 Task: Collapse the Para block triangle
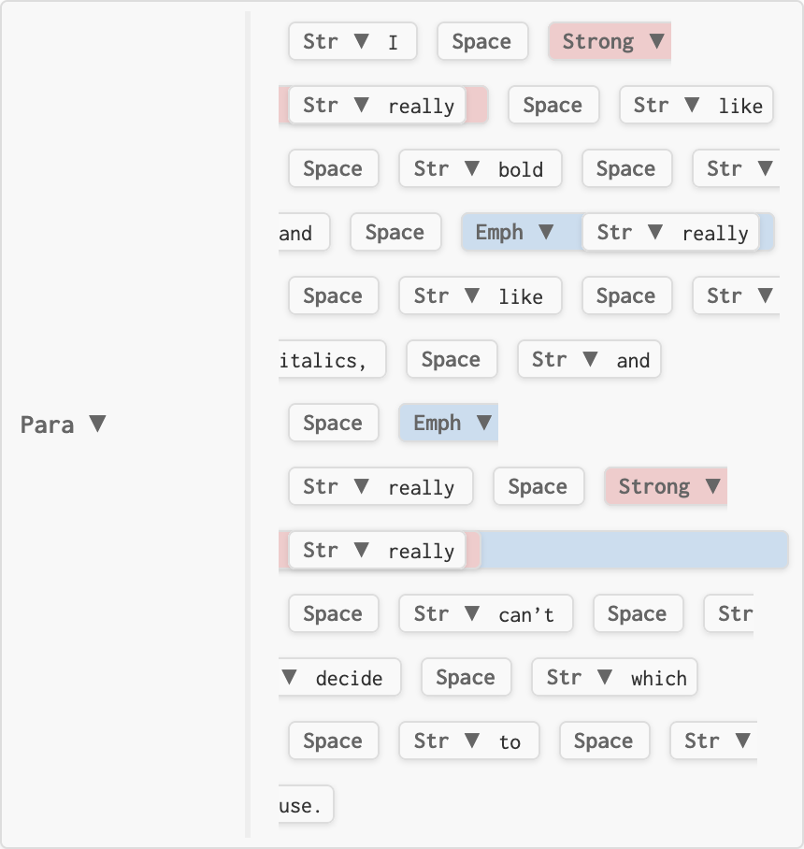pos(97,424)
